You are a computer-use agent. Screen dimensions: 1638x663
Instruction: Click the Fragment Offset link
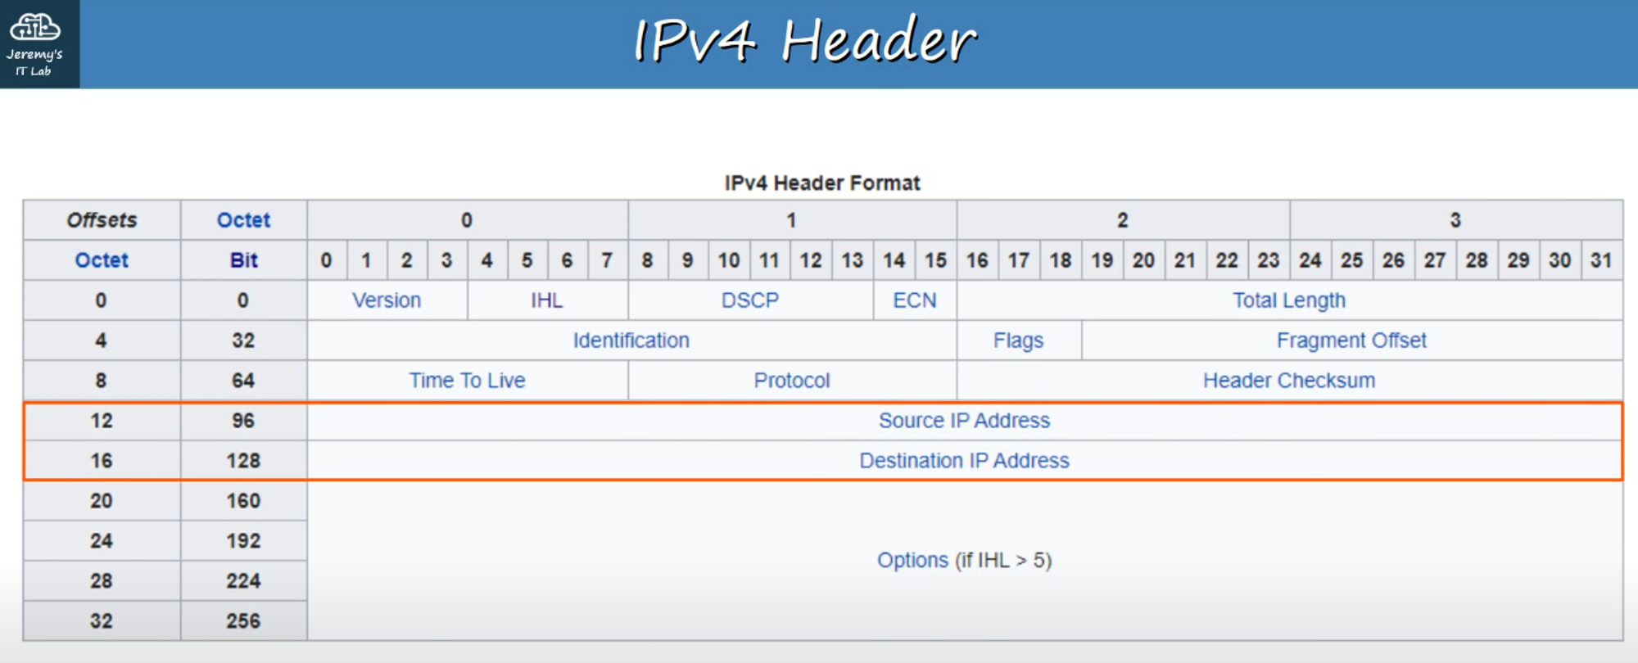point(1351,341)
